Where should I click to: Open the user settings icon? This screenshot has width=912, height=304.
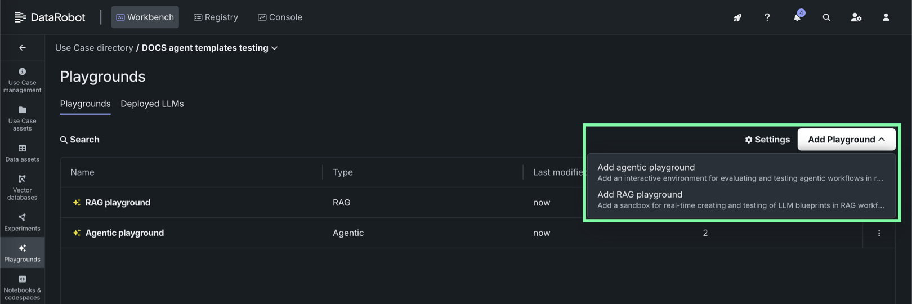(x=856, y=17)
